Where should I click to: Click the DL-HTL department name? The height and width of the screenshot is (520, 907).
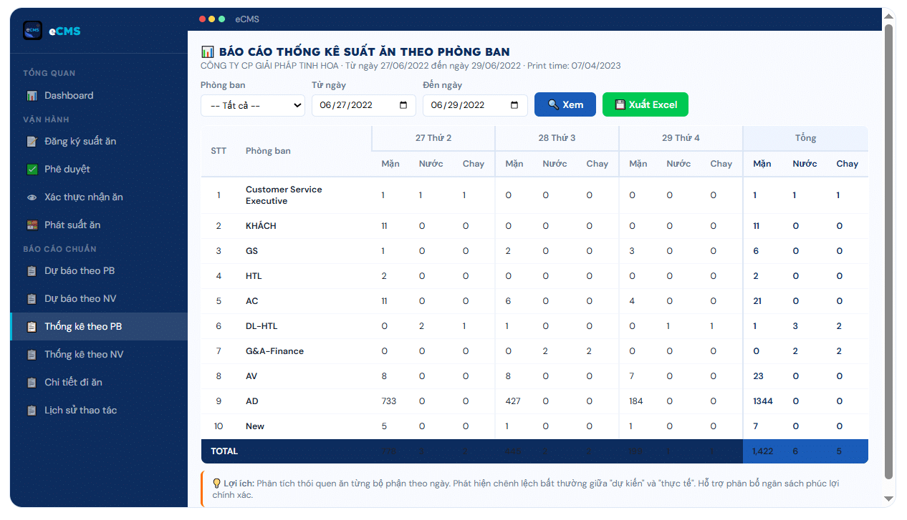click(261, 326)
